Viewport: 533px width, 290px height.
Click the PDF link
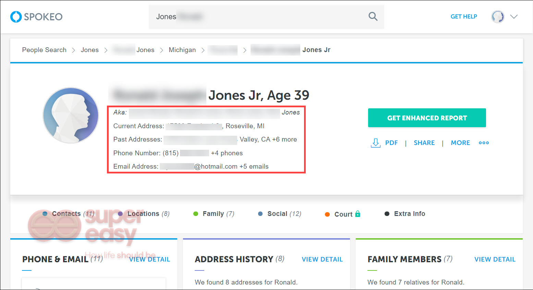391,143
